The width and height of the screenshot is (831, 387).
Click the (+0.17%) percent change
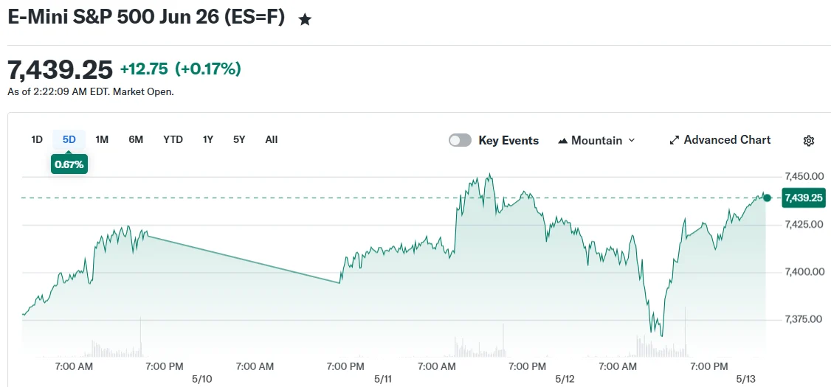(208, 69)
